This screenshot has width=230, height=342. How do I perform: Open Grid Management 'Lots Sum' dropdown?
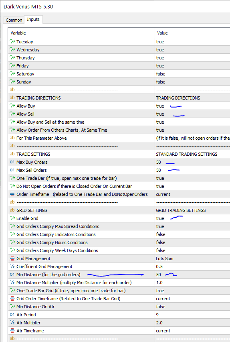tap(165, 259)
